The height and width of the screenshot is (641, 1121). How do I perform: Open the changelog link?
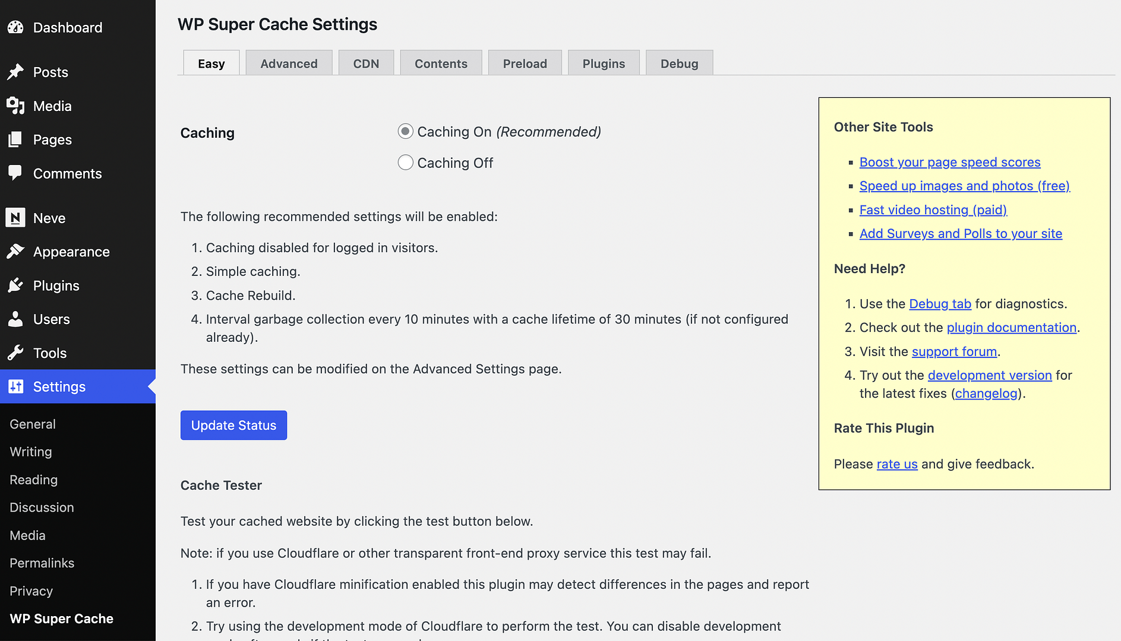[986, 393]
